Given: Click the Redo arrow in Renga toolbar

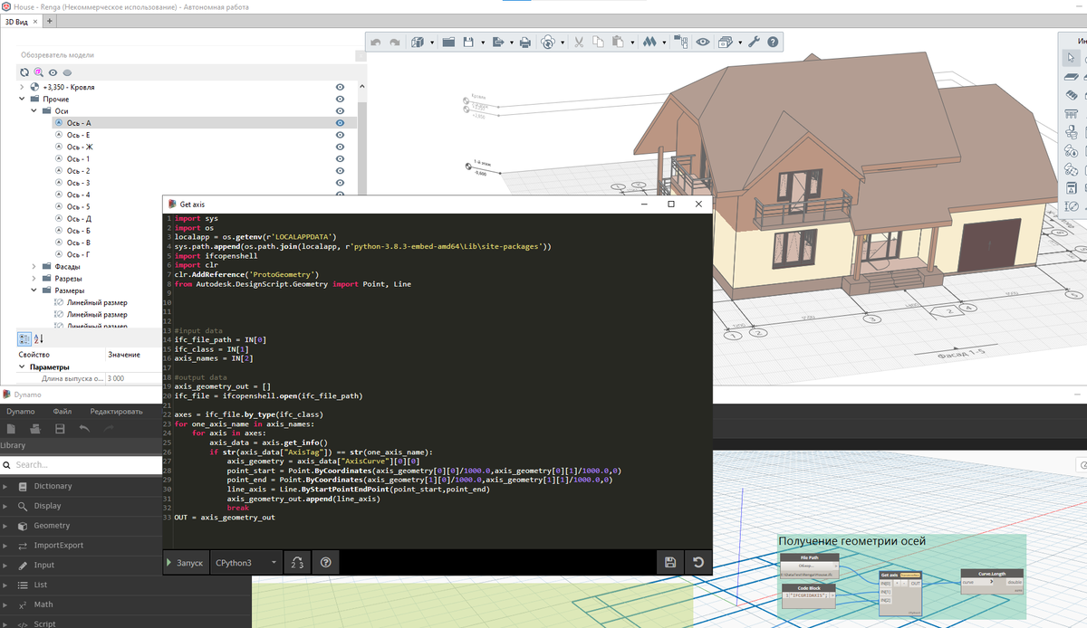Looking at the screenshot, I should pyautogui.click(x=395, y=43).
